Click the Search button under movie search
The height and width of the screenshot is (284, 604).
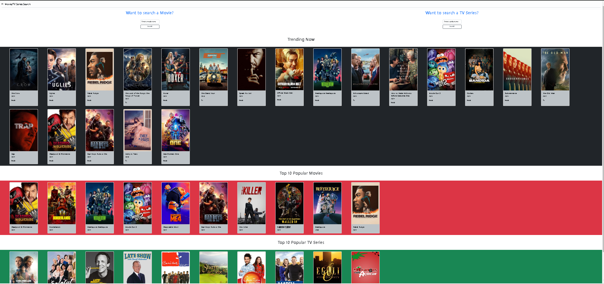tap(150, 27)
